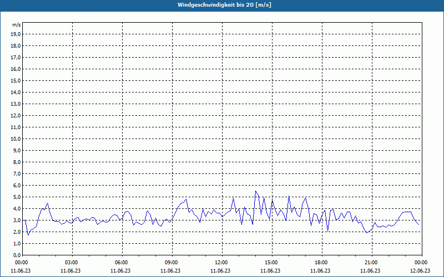444x277 pixels.
Task: Click the '0,0' y-axis origin label
Action: click(x=17, y=255)
